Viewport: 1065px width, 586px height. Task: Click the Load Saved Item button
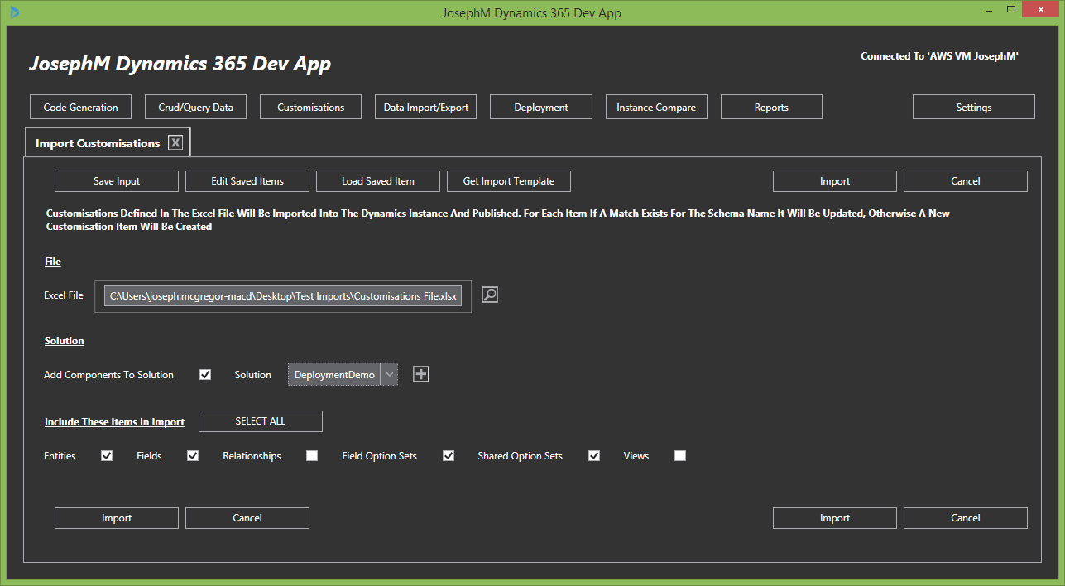[x=378, y=181]
